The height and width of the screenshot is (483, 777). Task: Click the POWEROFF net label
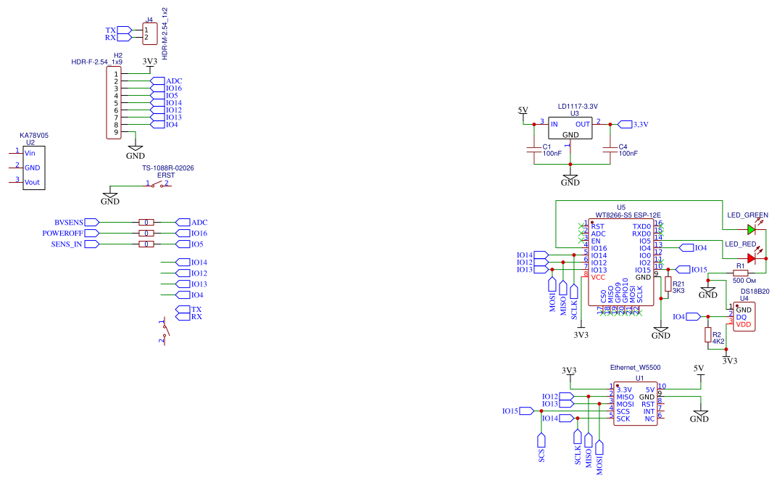pyautogui.click(x=67, y=233)
